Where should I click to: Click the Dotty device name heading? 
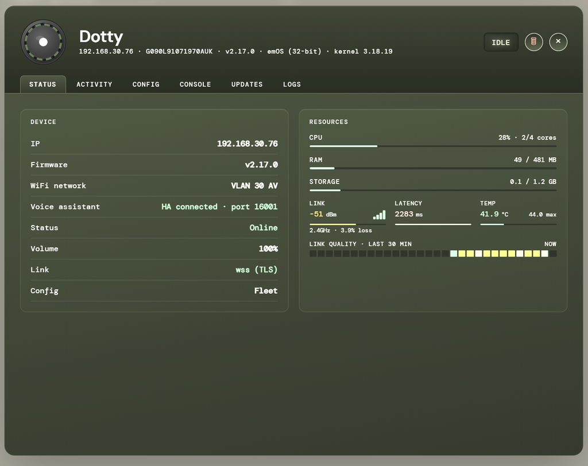click(101, 36)
